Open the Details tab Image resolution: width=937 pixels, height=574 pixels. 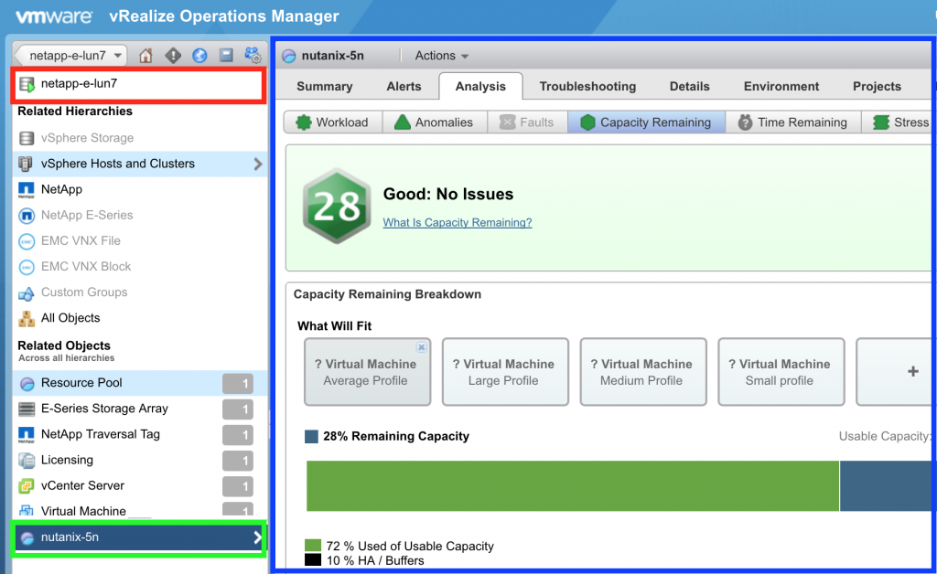[x=690, y=87]
